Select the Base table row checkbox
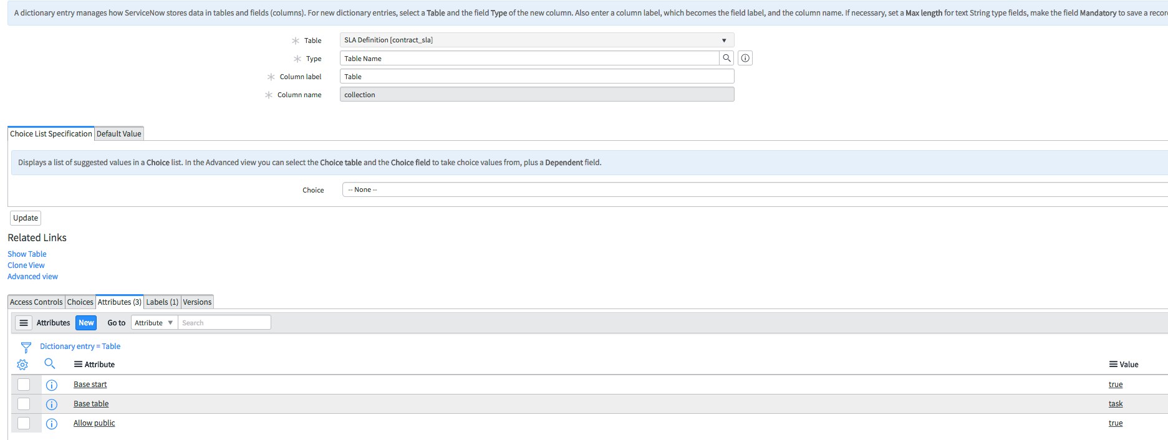 (x=24, y=404)
